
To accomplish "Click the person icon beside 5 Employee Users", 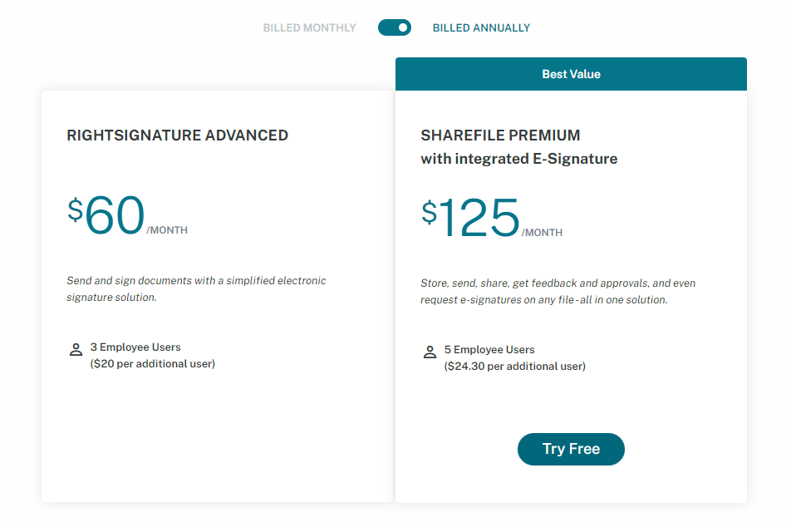I will tap(430, 351).
